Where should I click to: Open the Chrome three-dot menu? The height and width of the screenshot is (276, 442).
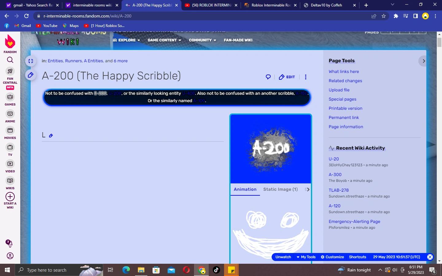pos(435,16)
